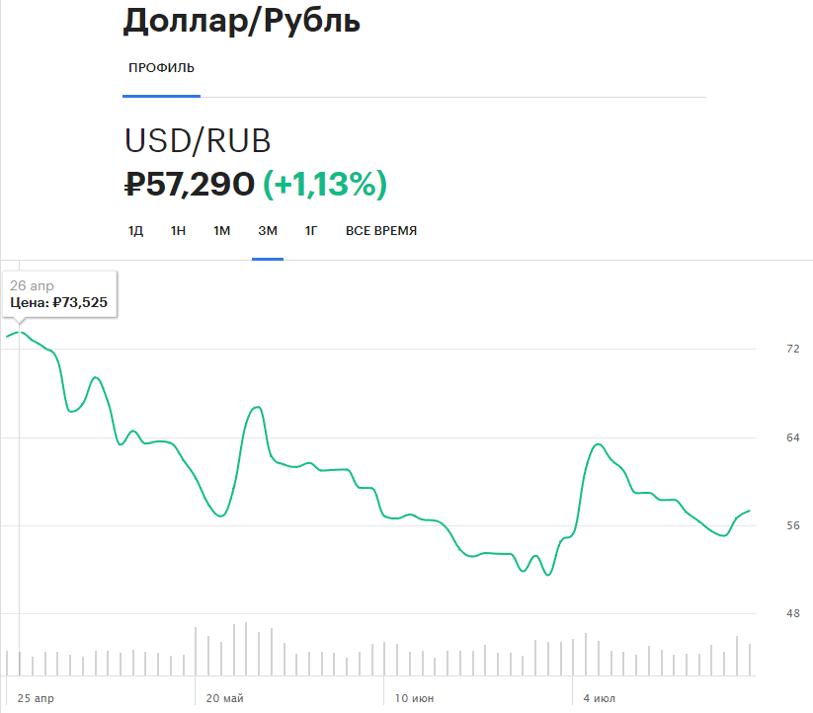Click the Доллар/Рубль page heading
813x713 pixels.
click(242, 22)
